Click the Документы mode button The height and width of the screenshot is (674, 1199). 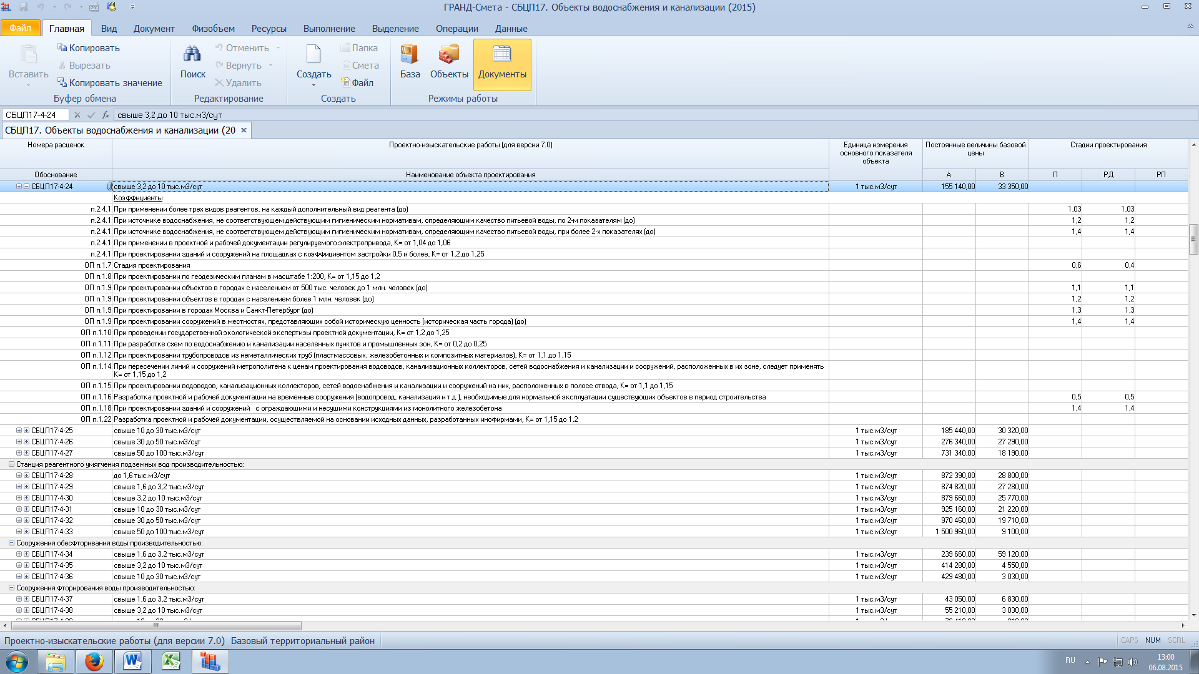[502, 64]
